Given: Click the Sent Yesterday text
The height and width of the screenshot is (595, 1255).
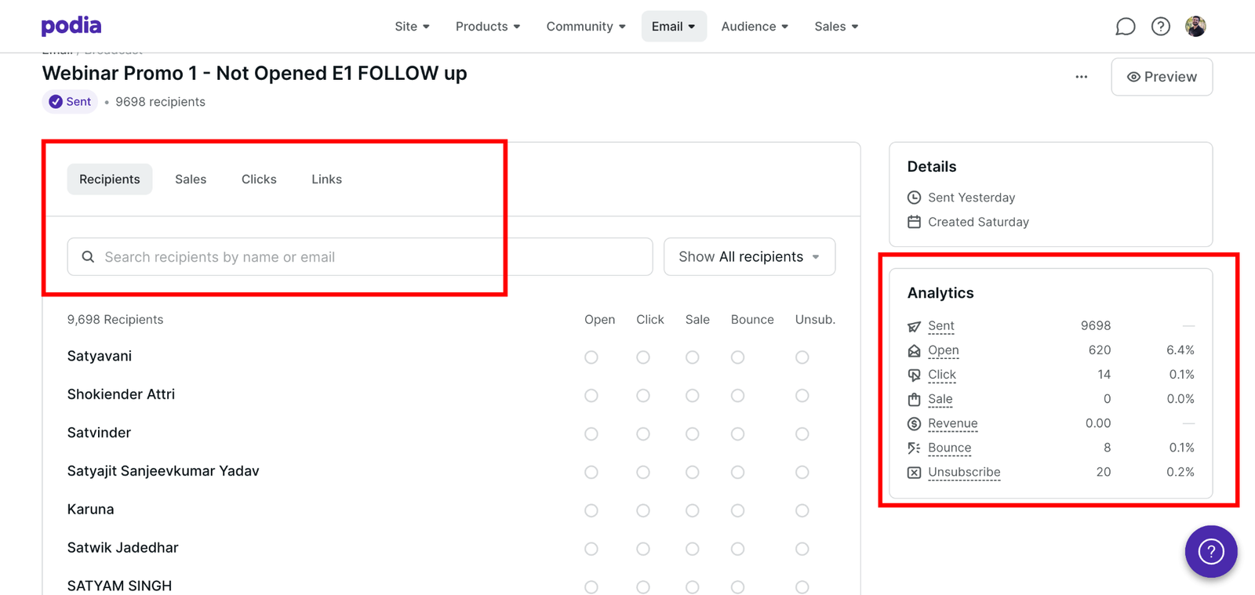Looking at the screenshot, I should click(971, 198).
